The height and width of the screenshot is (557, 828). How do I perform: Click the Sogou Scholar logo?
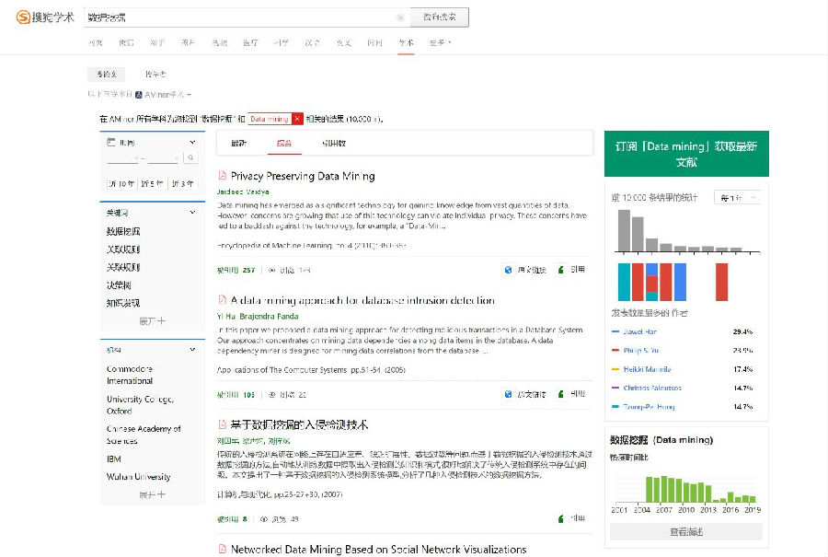[44, 17]
